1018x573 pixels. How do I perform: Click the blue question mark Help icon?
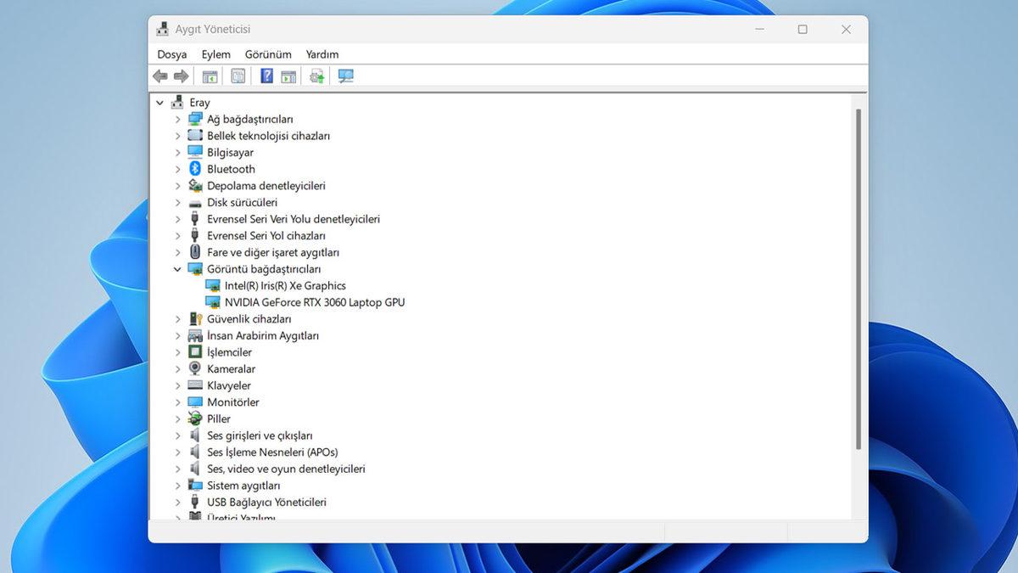click(266, 76)
